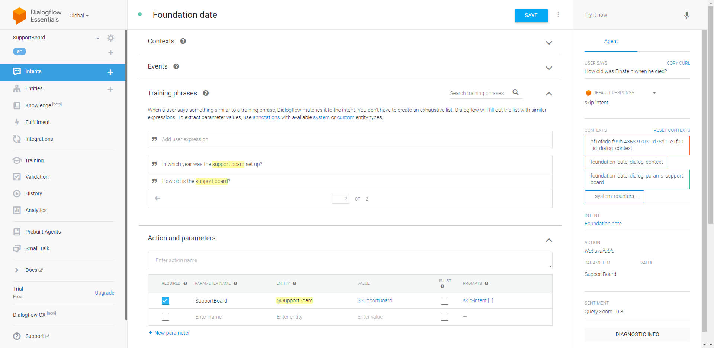
Task: Open the three-dot more options menu
Action: tap(558, 15)
